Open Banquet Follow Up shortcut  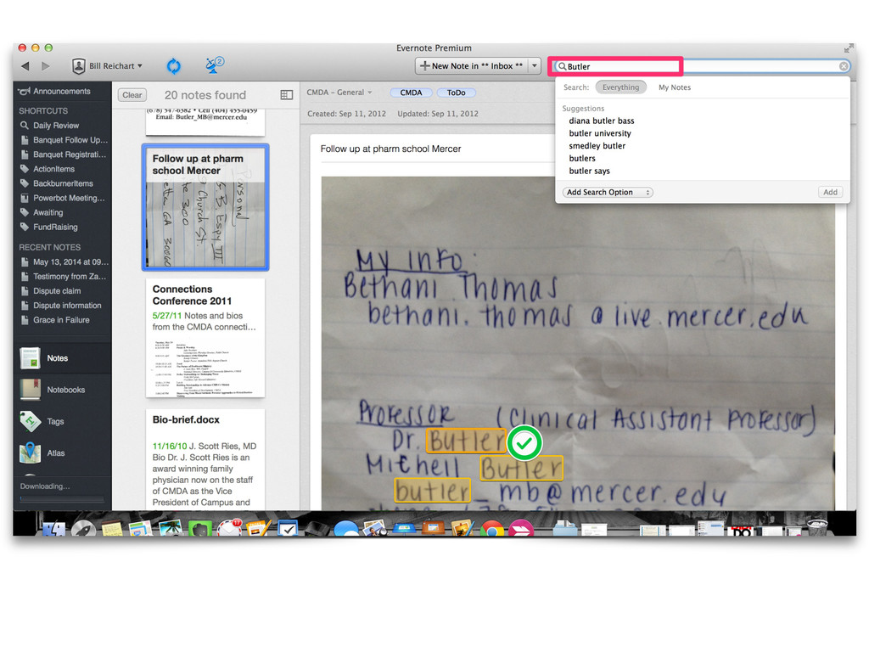point(64,140)
